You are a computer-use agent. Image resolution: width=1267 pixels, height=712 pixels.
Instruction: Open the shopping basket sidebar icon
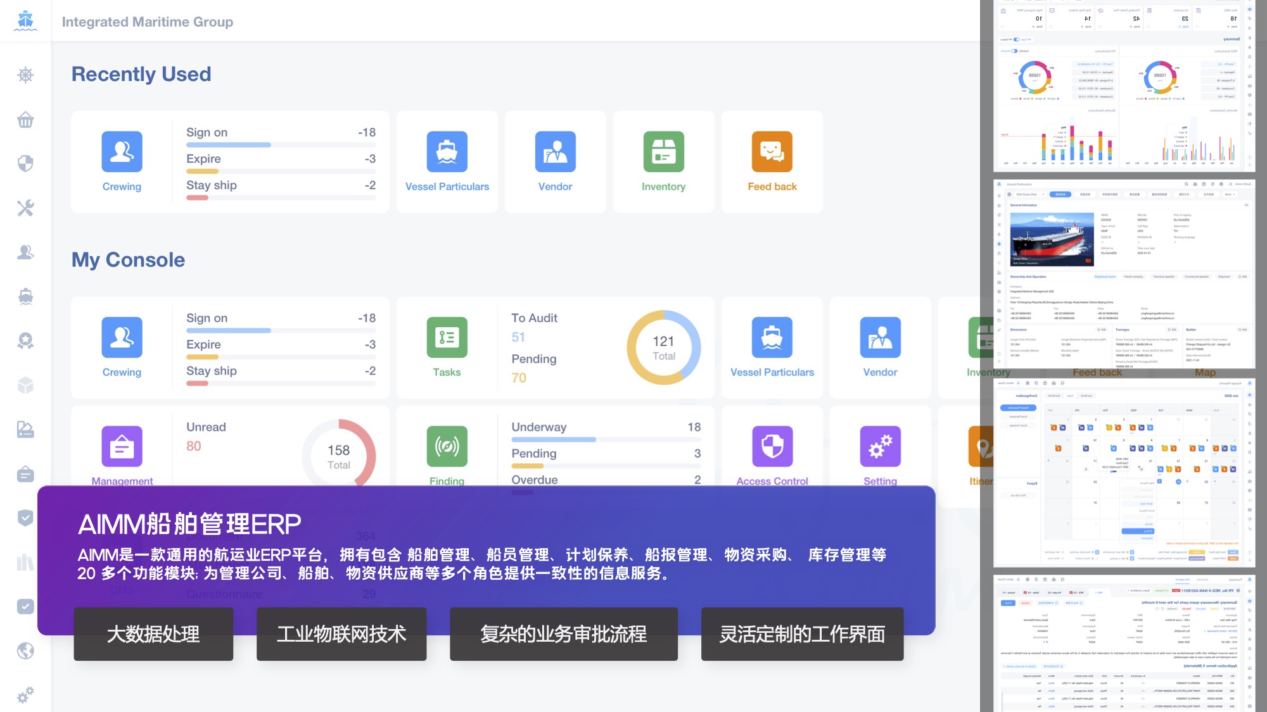point(25,120)
